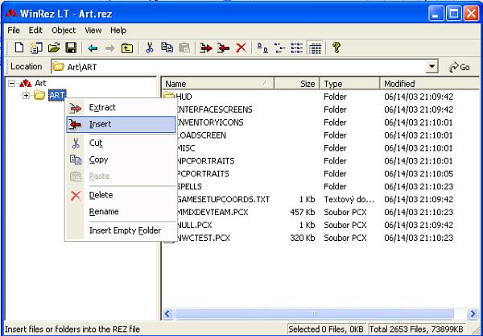This screenshot has width=483, height=336.
Task: Click the scissors Cut icon in toolbar
Action: coord(150,48)
